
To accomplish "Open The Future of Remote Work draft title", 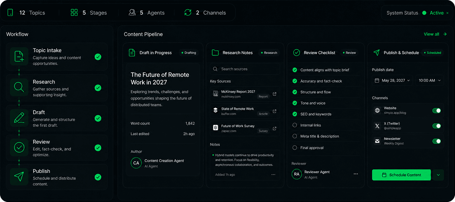I will click(160, 79).
